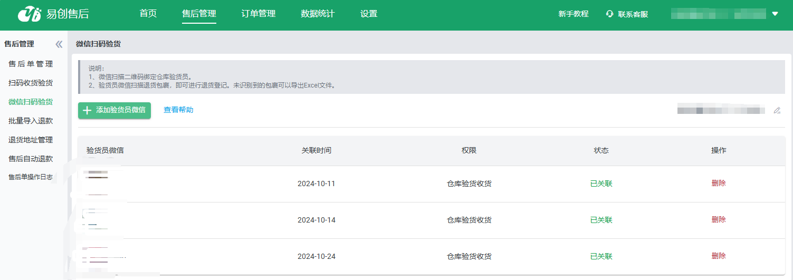The width and height of the screenshot is (793, 280).
Task: Expand the account dropdown arrow
Action: tap(775, 14)
